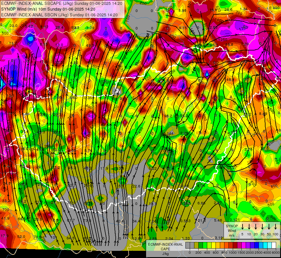Click the 3.19 station value on map
The height and width of the screenshot is (258, 281).
pos(219,238)
